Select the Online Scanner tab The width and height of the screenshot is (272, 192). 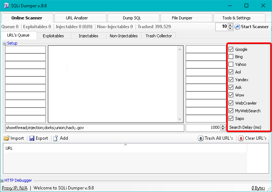pos(27,18)
